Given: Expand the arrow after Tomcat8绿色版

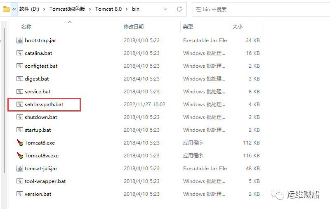Looking at the screenshot, I should (x=90, y=9).
